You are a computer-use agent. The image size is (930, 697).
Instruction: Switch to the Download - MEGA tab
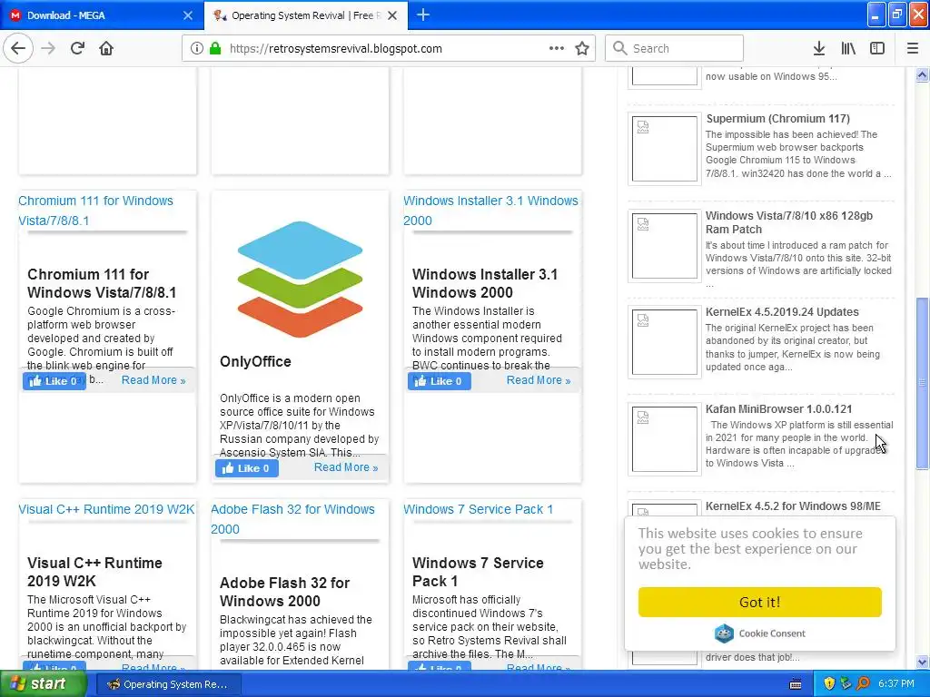pos(102,15)
